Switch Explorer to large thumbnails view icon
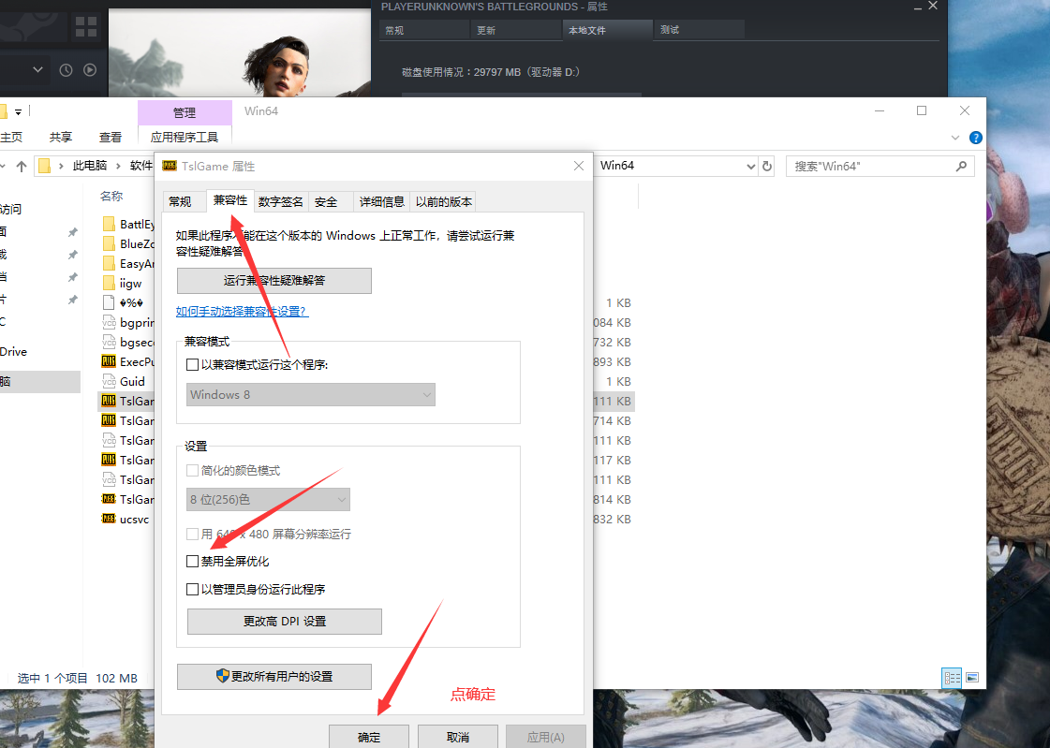1050x748 pixels. [x=972, y=678]
